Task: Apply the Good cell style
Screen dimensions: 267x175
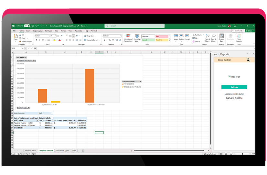Action: [x=148, y=40]
